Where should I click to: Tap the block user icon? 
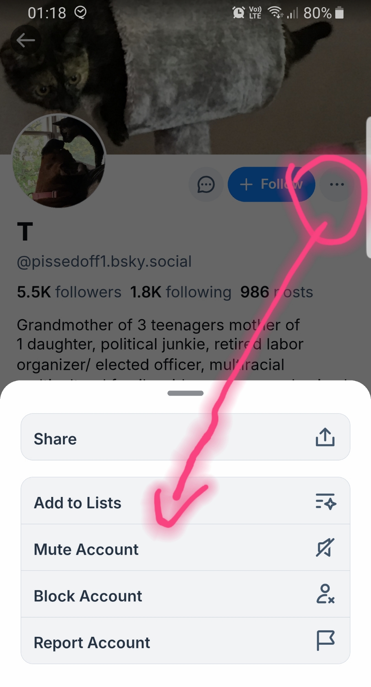click(x=325, y=594)
